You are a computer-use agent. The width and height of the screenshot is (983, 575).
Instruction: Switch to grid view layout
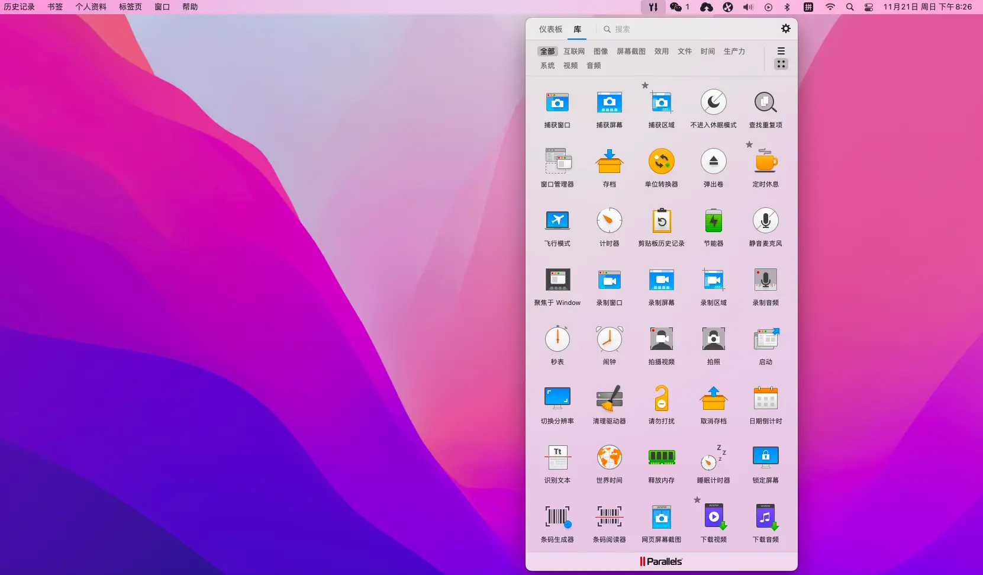click(x=781, y=64)
